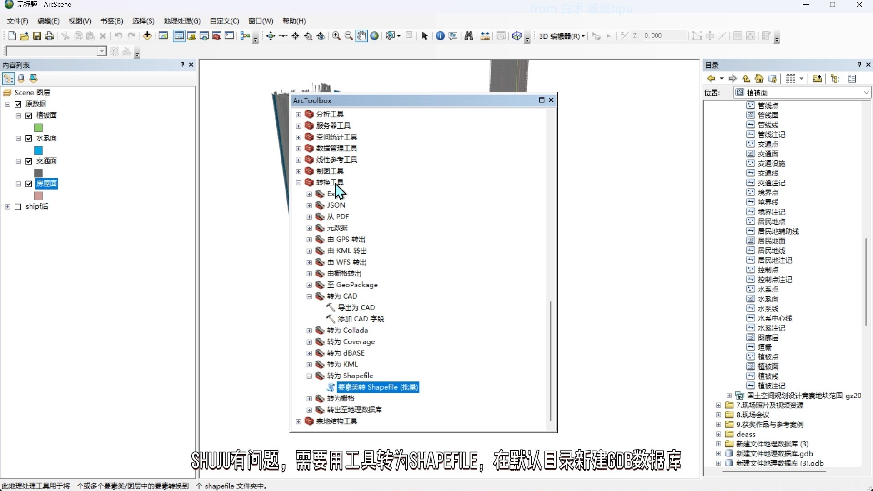Collapse the 转为 CAD toolset
Image resolution: width=873 pixels, height=491 pixels.
[x=309, y=296]
